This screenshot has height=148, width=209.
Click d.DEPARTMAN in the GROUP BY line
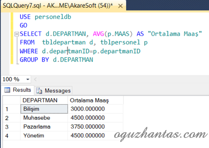pyautogui.click(x=73, y=60)
